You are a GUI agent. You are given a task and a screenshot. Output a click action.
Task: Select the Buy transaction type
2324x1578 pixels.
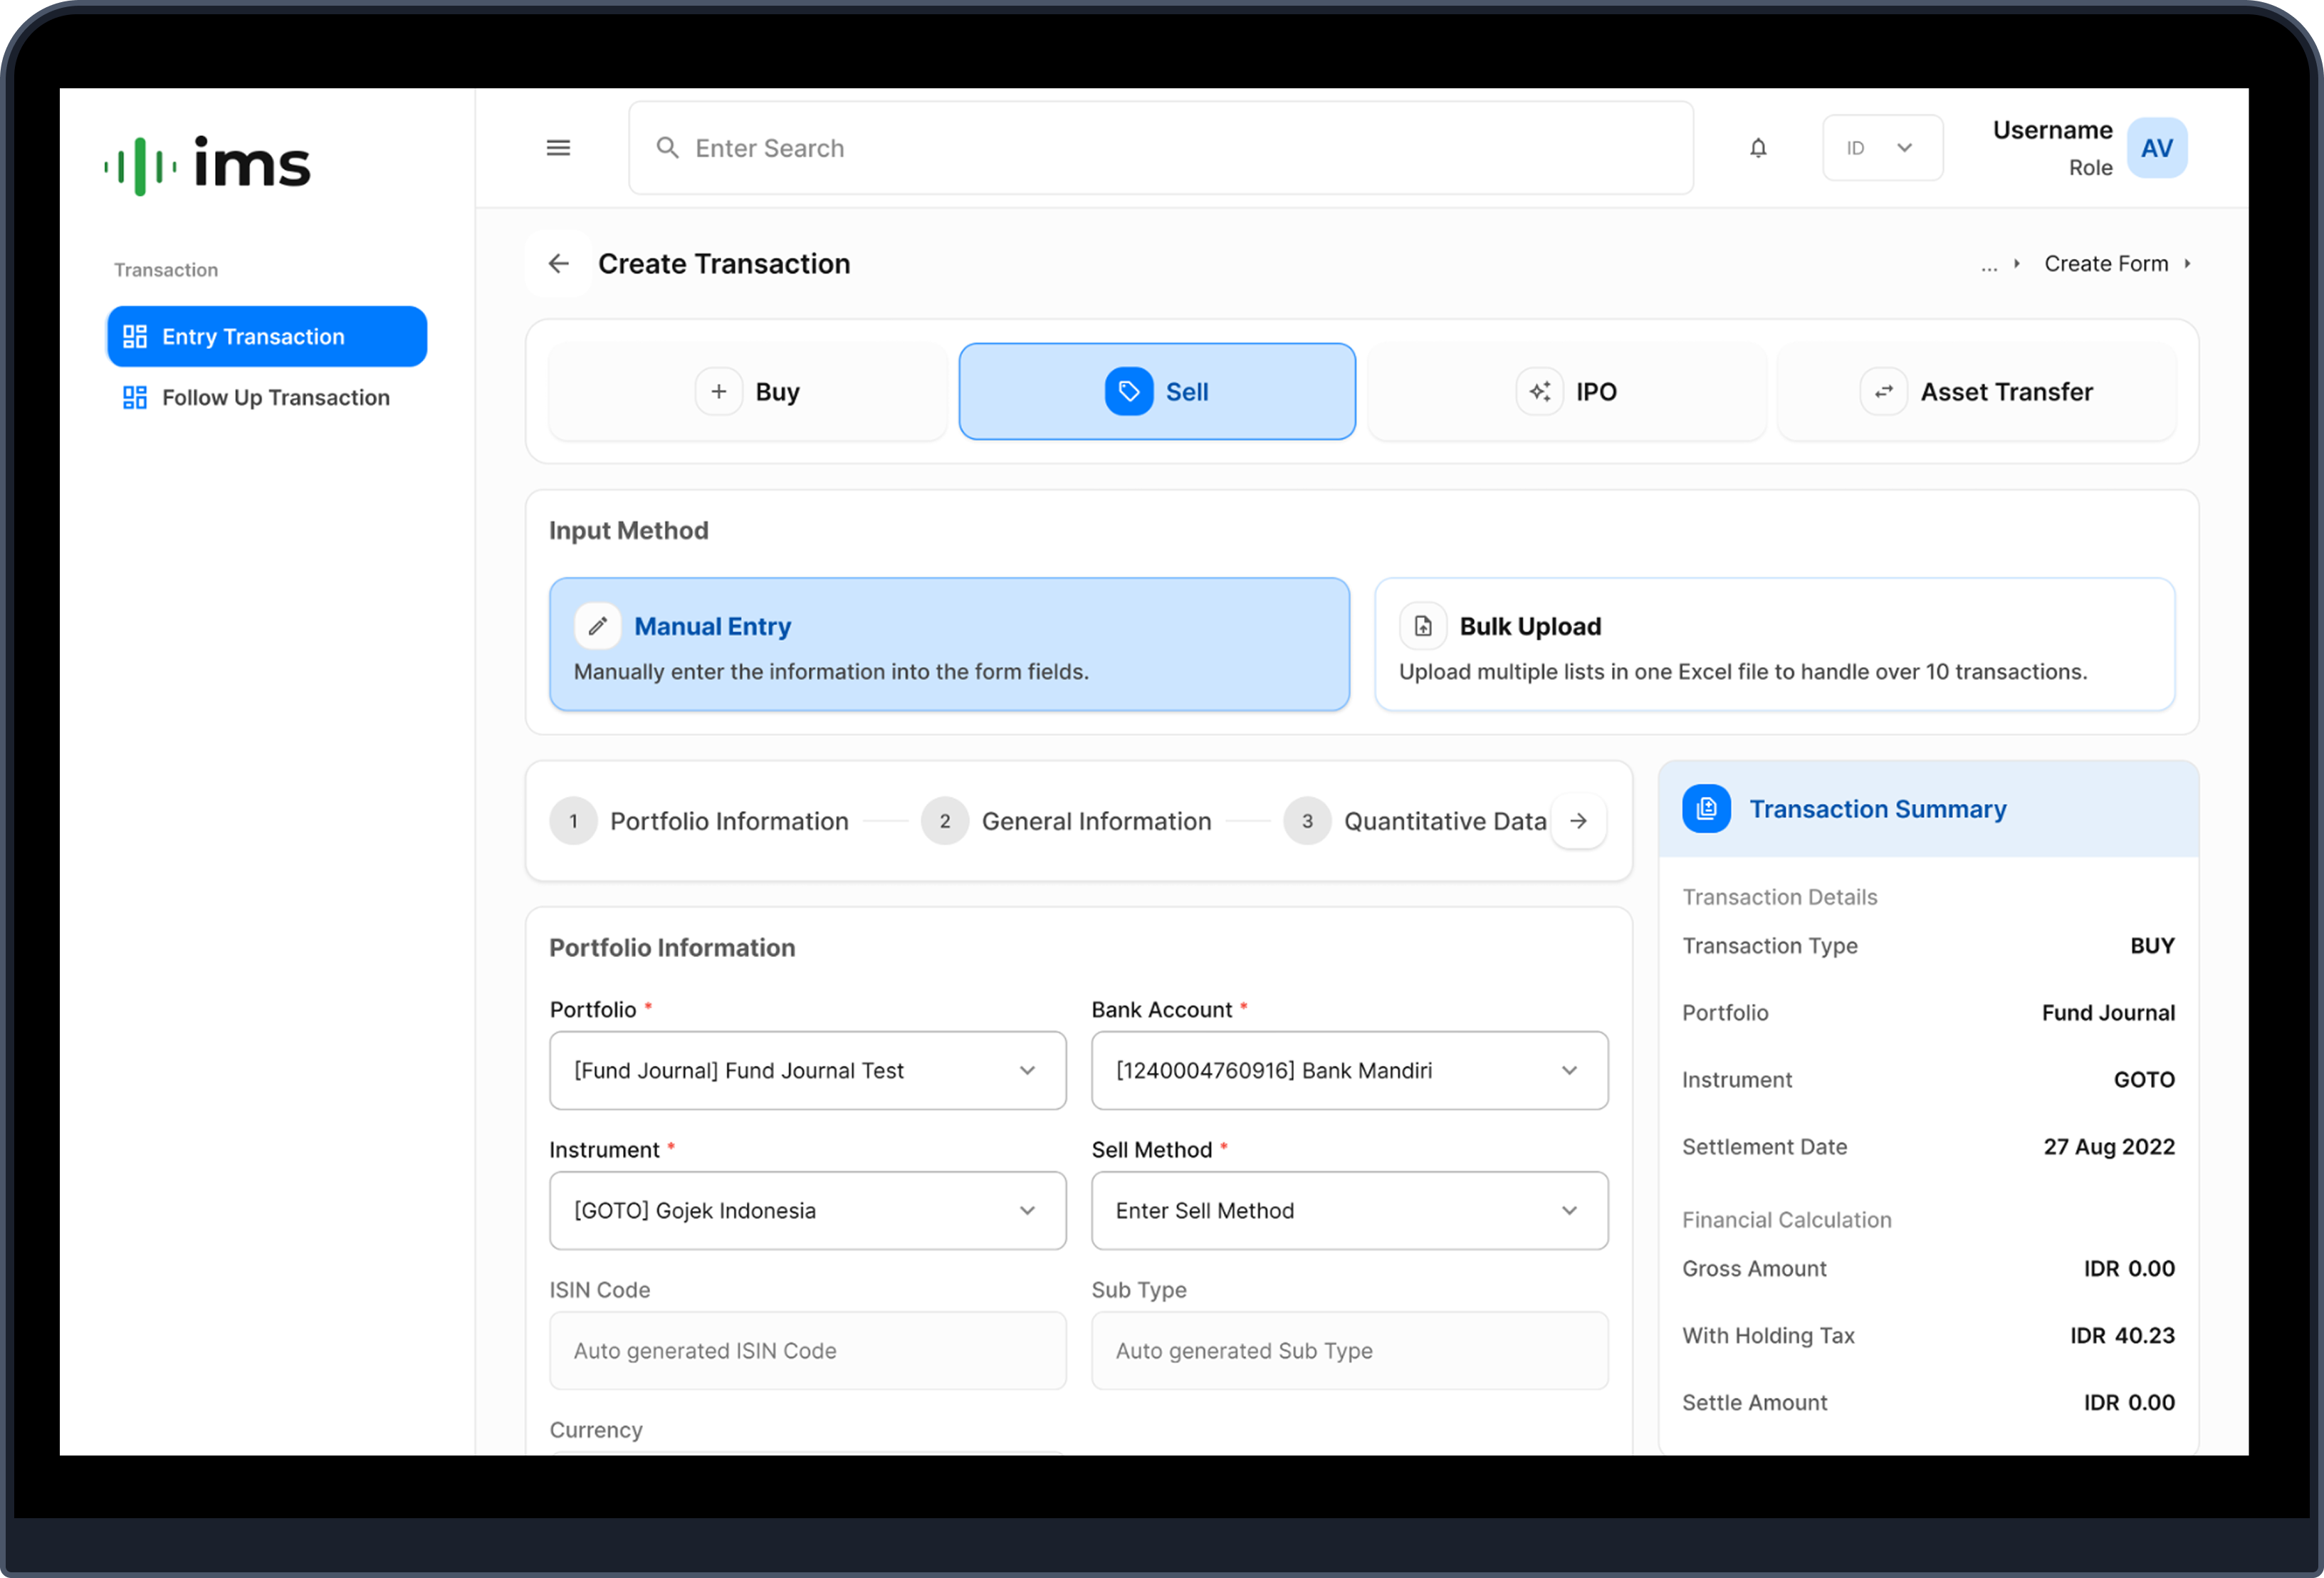click(x=746, y=391)
